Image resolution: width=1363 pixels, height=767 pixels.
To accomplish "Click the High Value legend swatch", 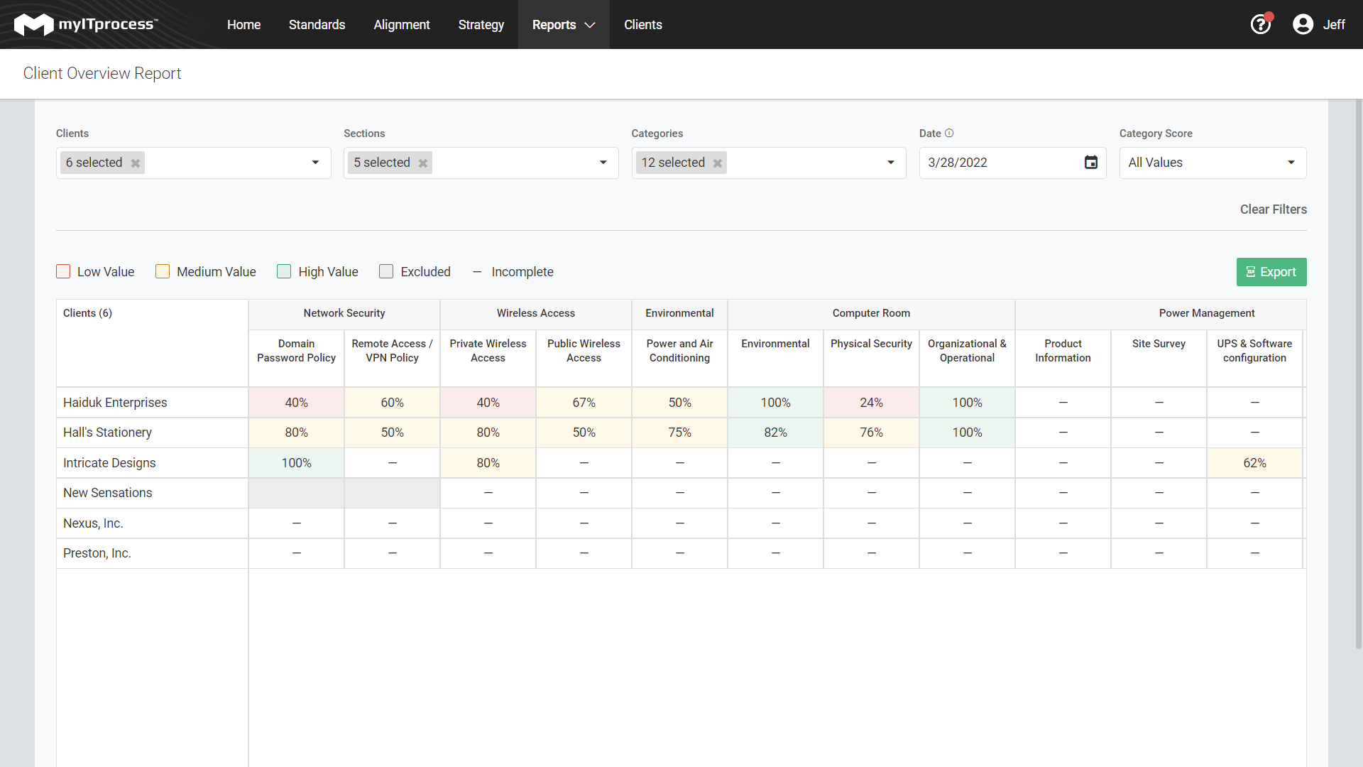I will point(284,271).
